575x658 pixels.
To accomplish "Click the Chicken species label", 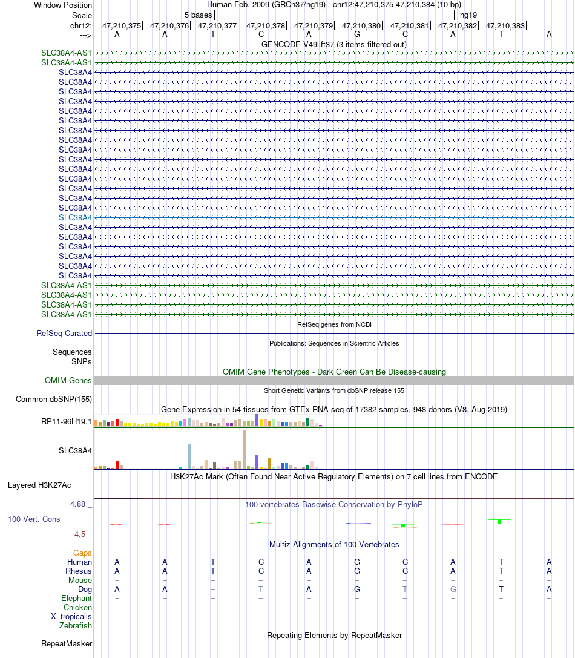I will (x=77, y=607).
